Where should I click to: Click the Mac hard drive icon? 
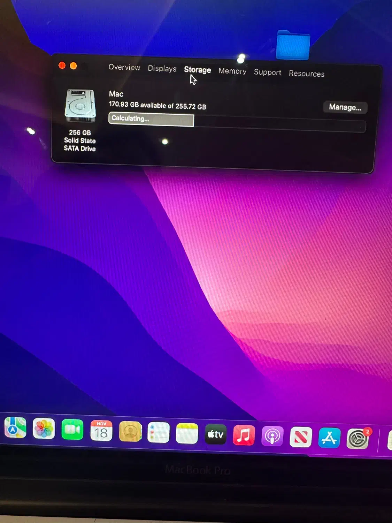pos(80,105)
